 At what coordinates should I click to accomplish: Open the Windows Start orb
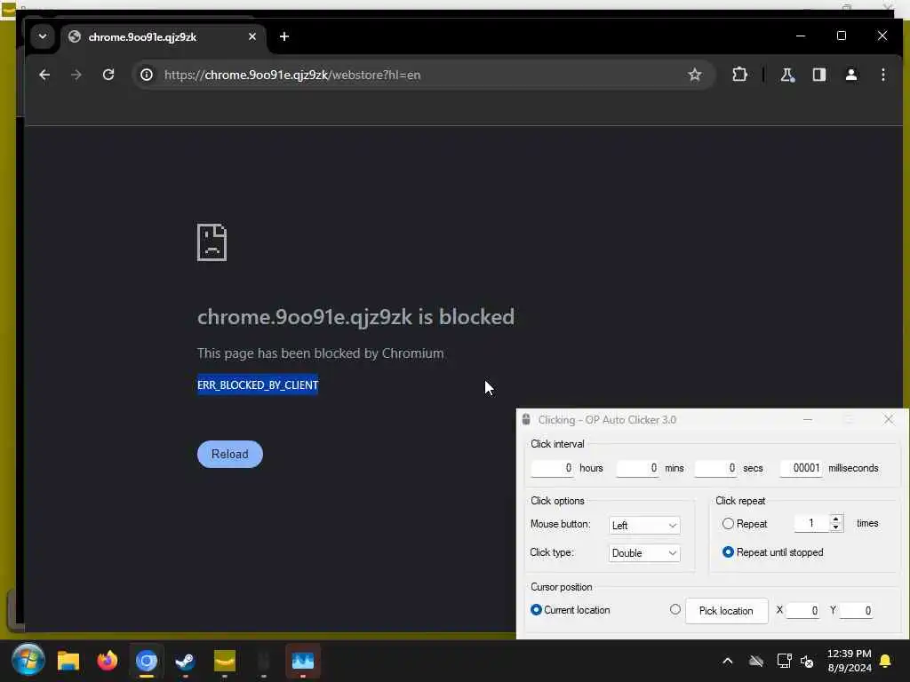coord(28,660)
